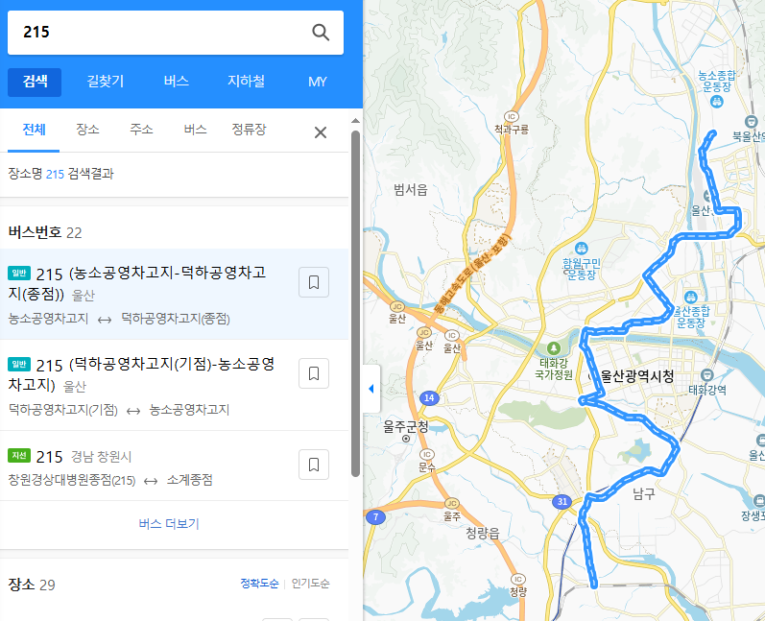
Task: Sort places by 인기도순
Action: pos(310,584)
